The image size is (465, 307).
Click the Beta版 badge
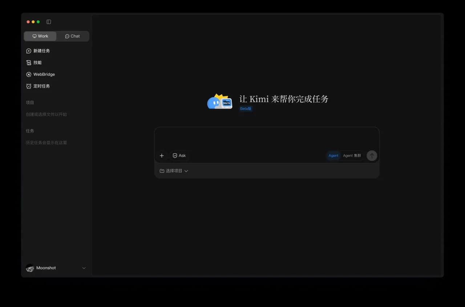pyautogui.click(x=246, y=109)
